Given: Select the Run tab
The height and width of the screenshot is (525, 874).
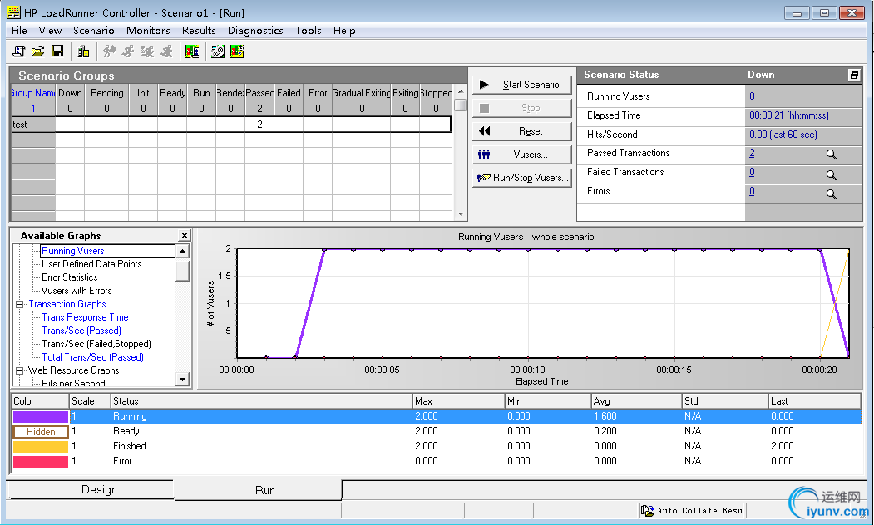Looking at the screenshot, I should pyautogui.click(x=258, y=490).
